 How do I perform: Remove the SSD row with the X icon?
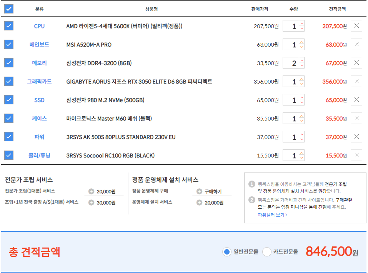[x=356, y=100]
